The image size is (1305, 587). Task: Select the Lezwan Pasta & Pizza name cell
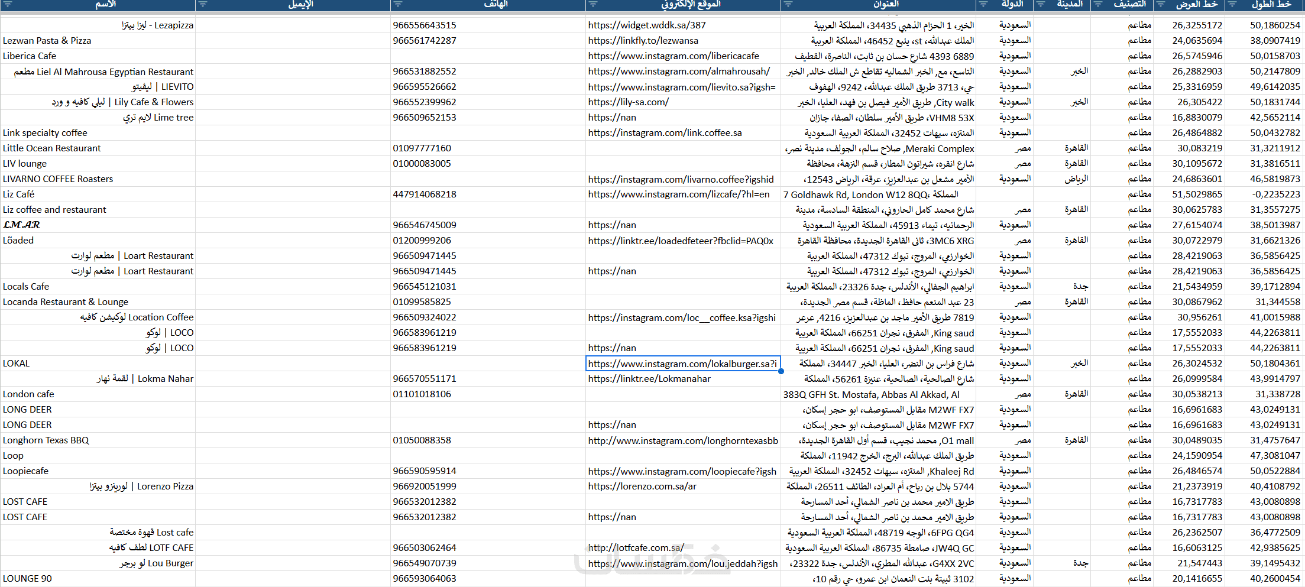[x=98, y=41]
